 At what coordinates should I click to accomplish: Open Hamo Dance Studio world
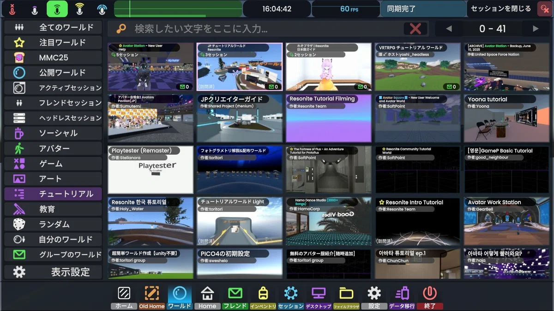pyautogui.click(x=329, y=222)
